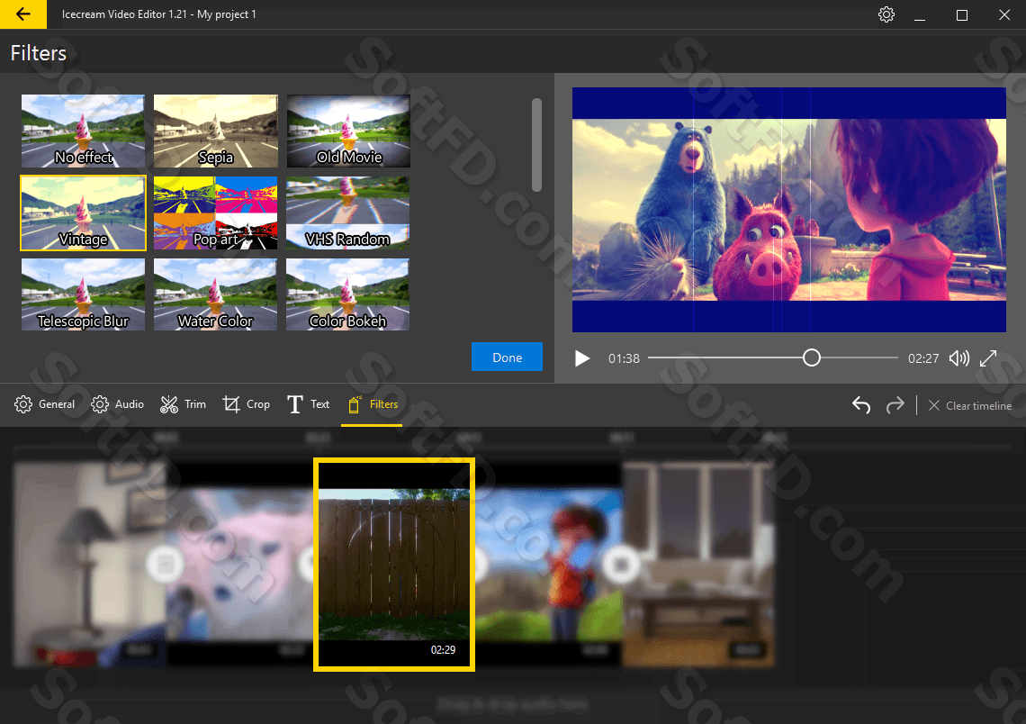Play the preview video
This screenshot has height=724, width=1026.
(581, 358)
